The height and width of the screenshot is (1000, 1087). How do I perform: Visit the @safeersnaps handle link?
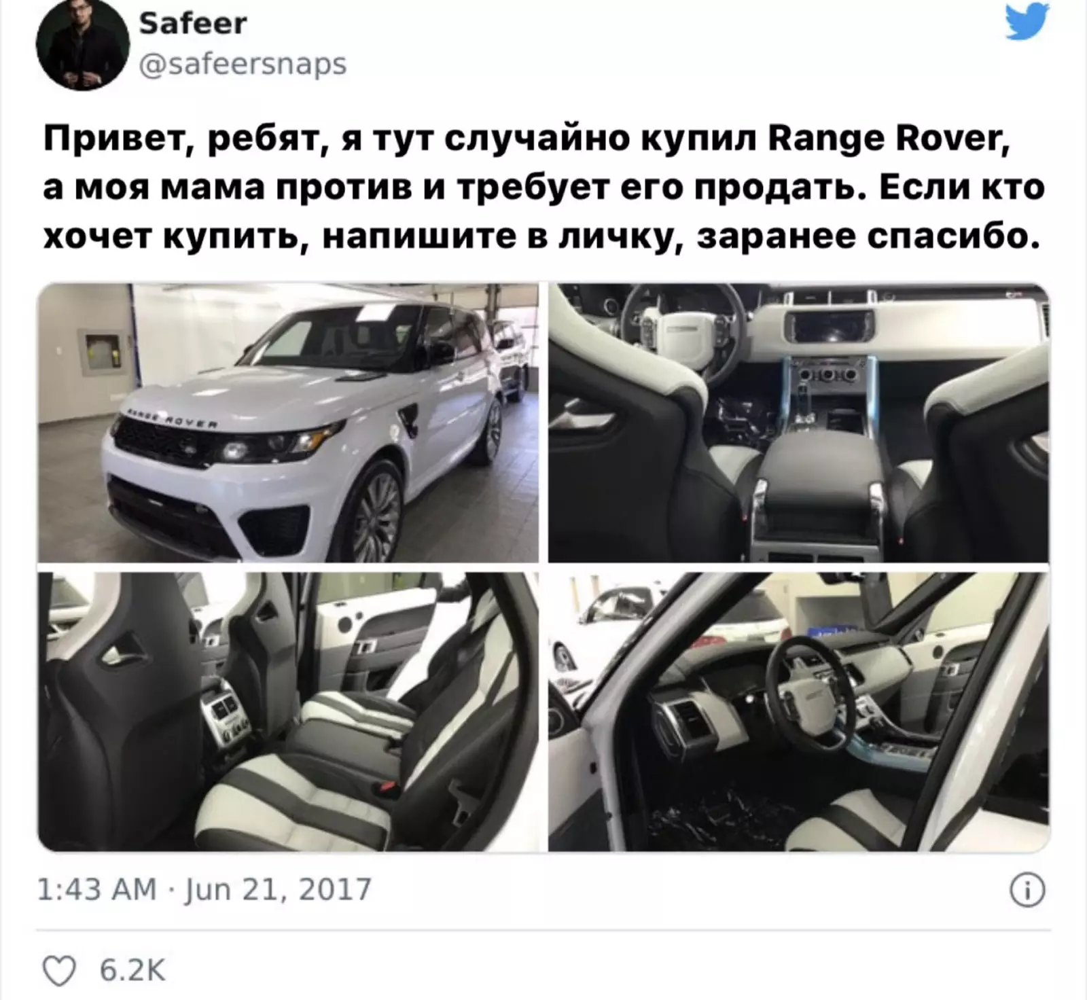click(x=243, y=65)
